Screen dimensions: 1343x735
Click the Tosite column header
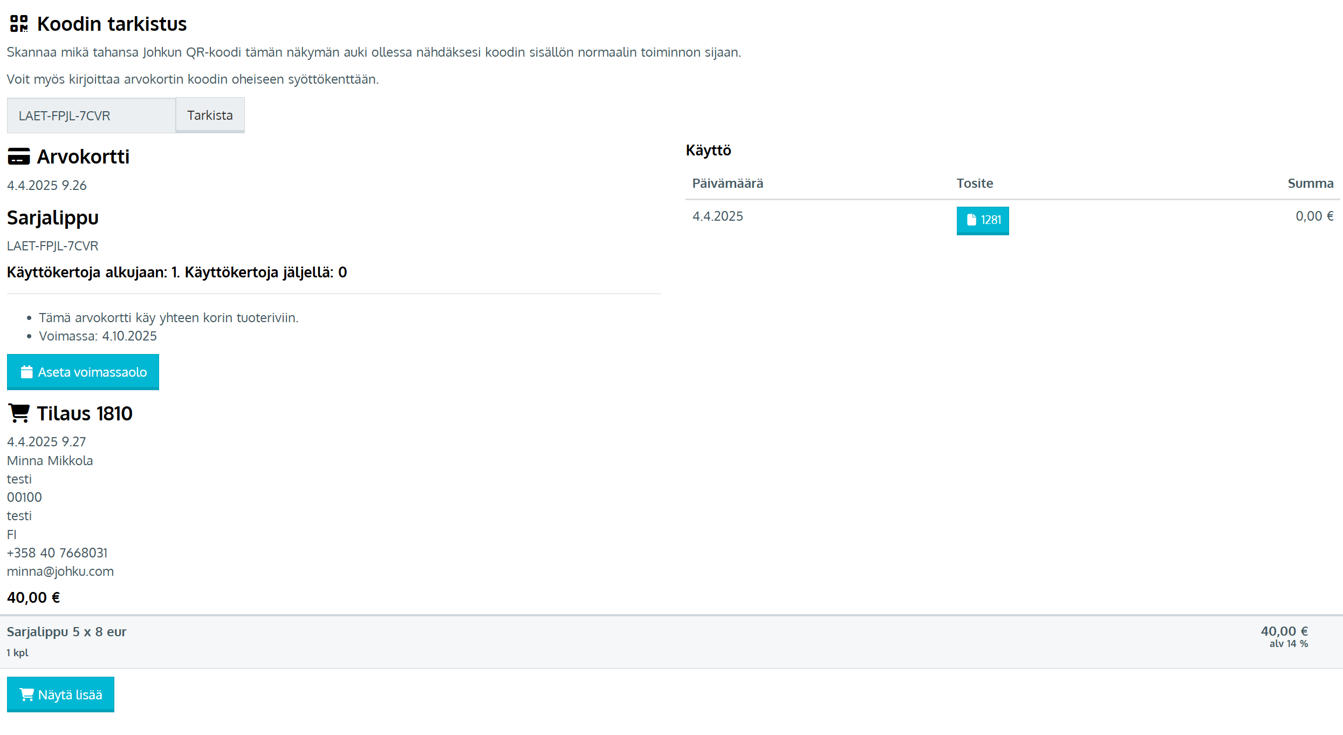975,183
